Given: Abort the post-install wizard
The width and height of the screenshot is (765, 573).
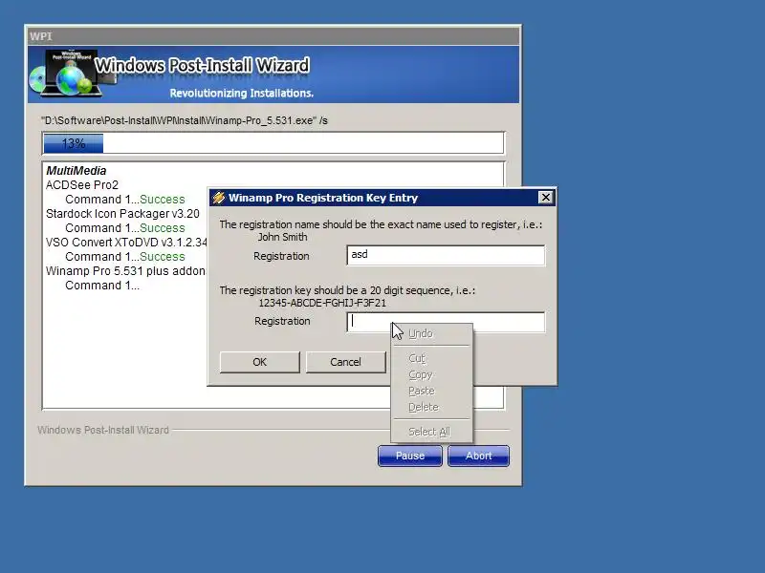Looking at the screenshot, I should click(479, 456).
